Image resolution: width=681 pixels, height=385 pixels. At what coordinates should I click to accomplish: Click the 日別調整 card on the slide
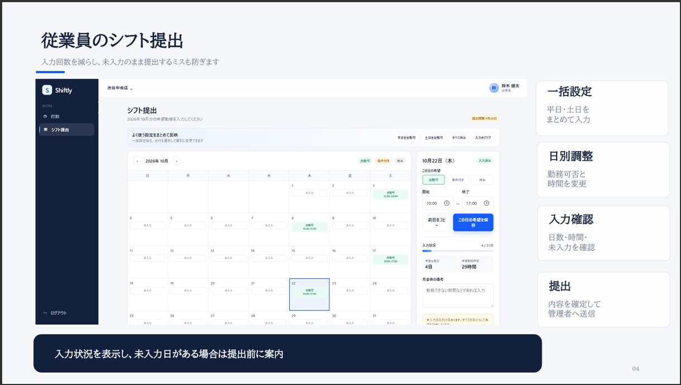point(603,170)
